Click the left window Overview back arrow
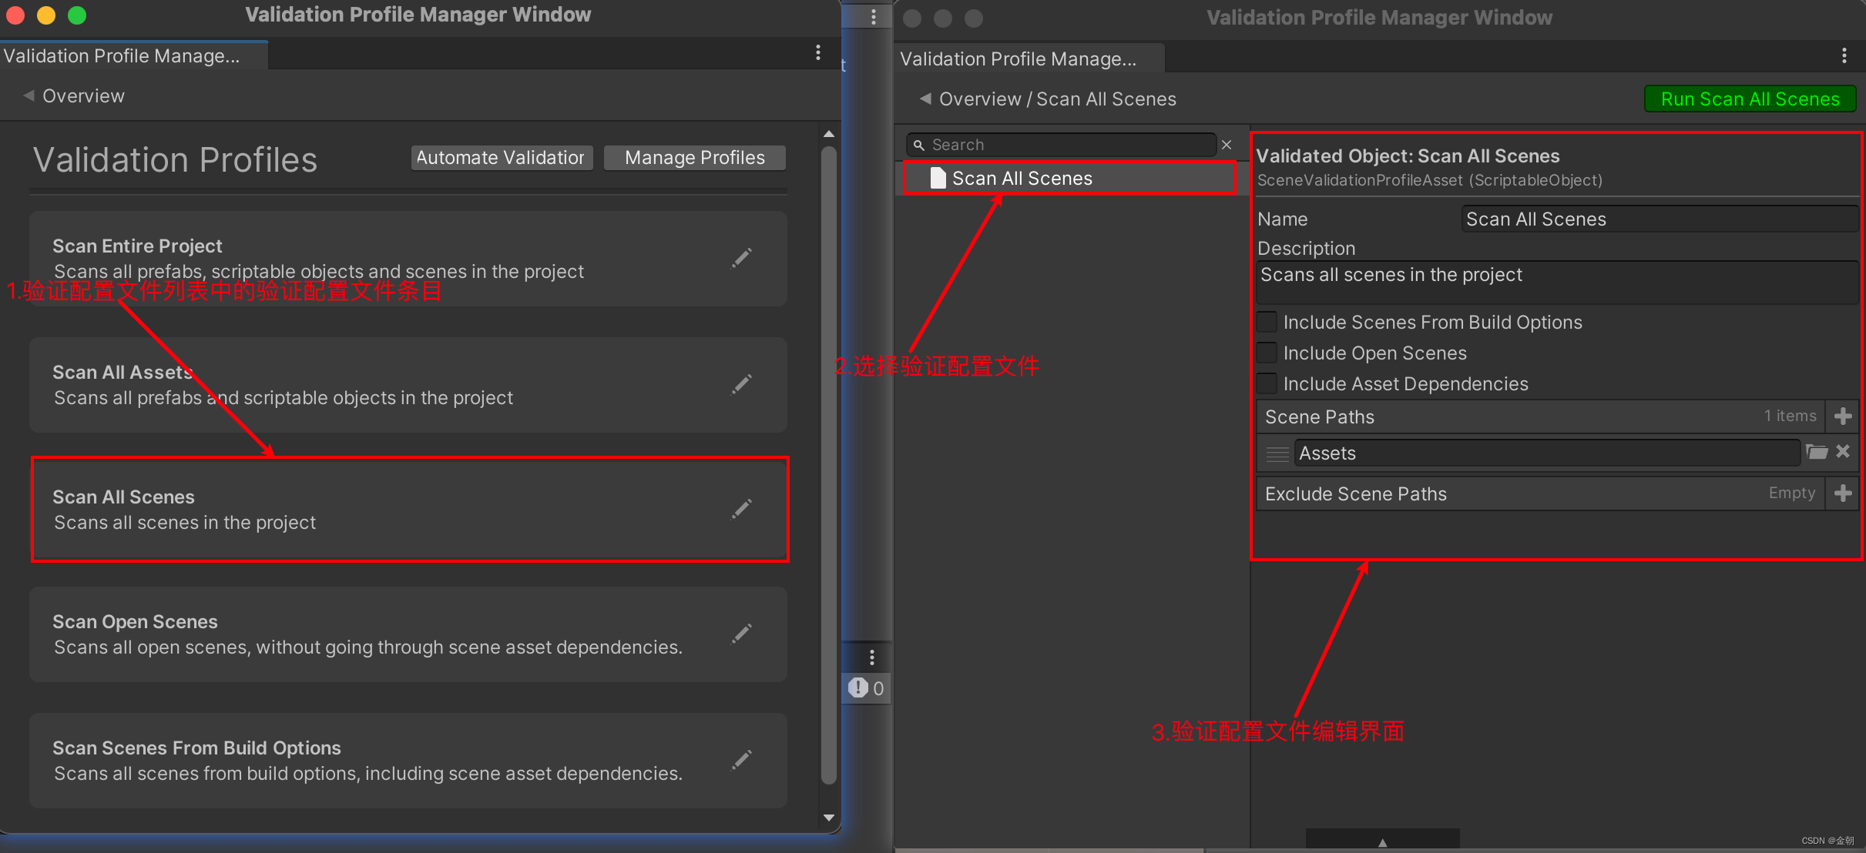The width and height of the screenshot is (1866, 853). tap(29, 96)
